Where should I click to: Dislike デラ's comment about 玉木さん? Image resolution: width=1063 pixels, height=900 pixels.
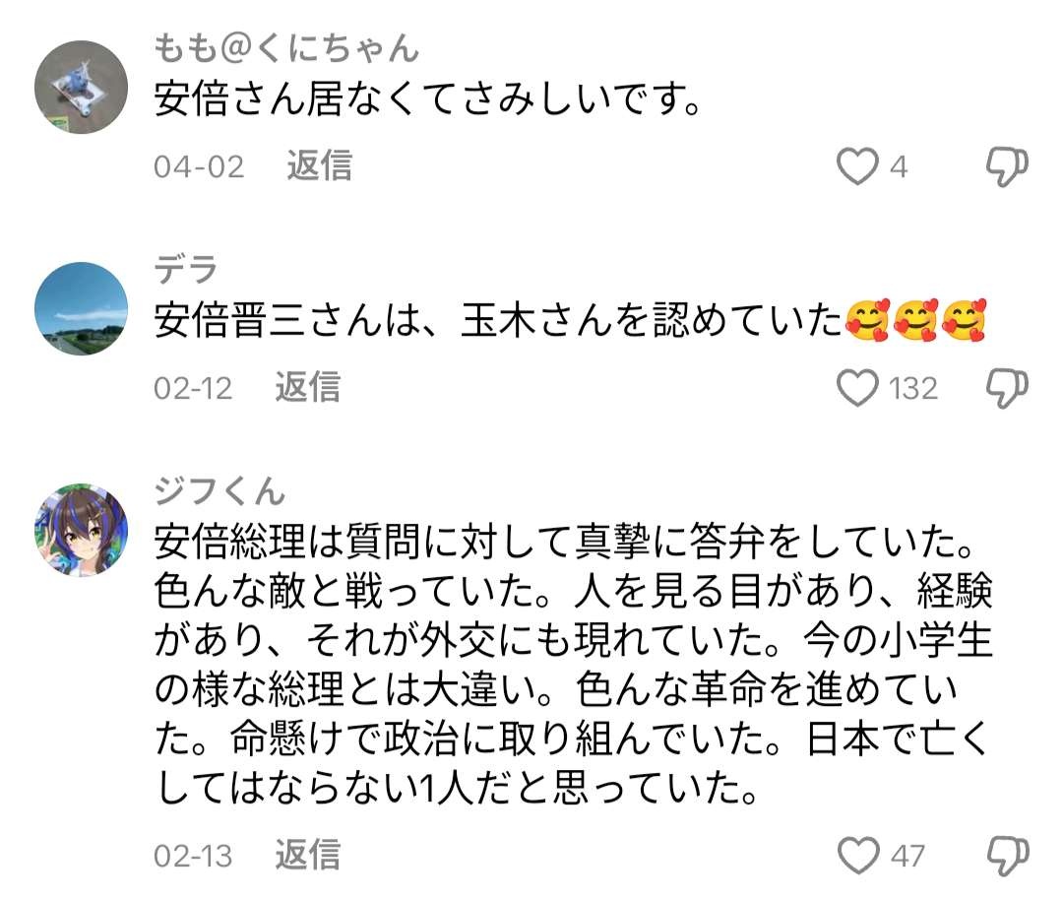[1007, 389]
